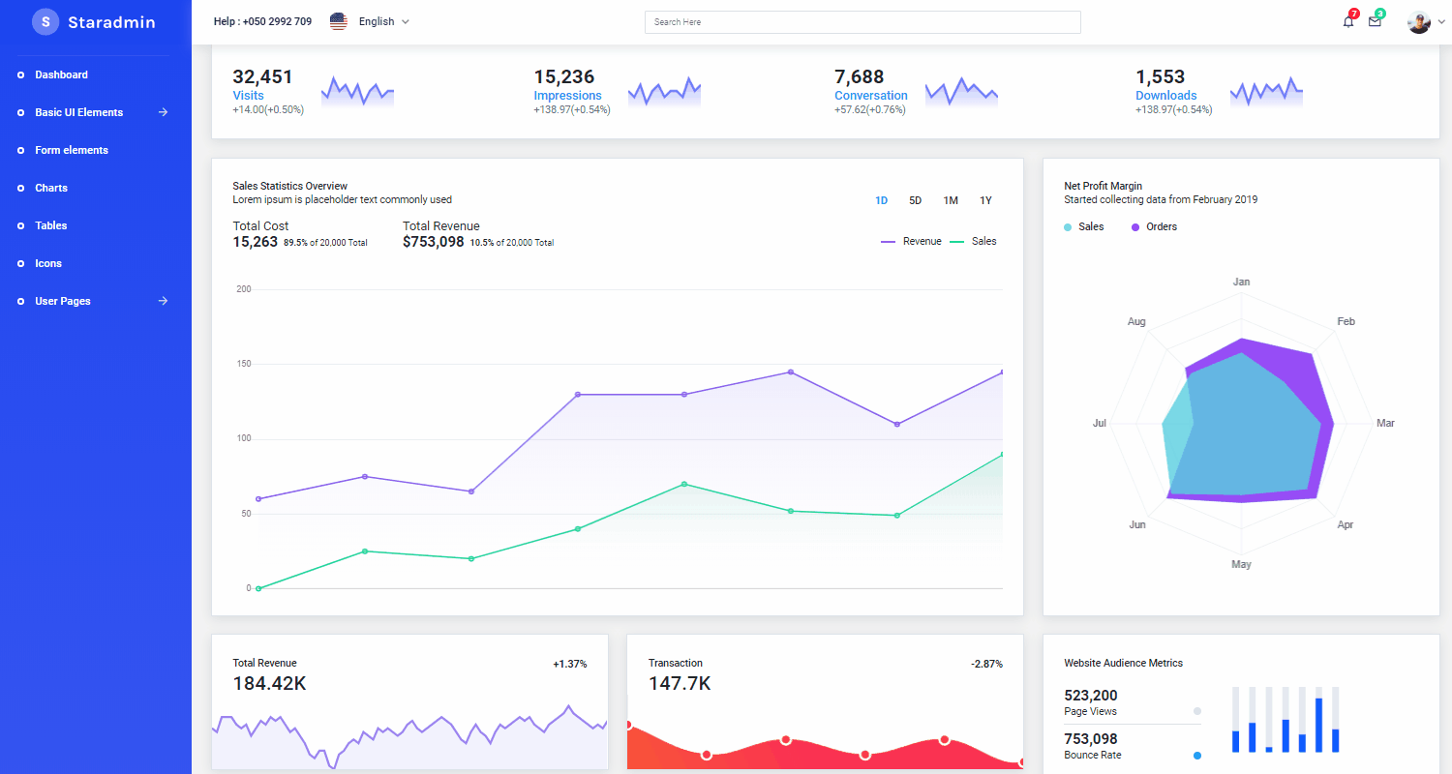Open the Icons section from sidebar
This screenshot has width=1452, height=774.
tap(45, 263)
